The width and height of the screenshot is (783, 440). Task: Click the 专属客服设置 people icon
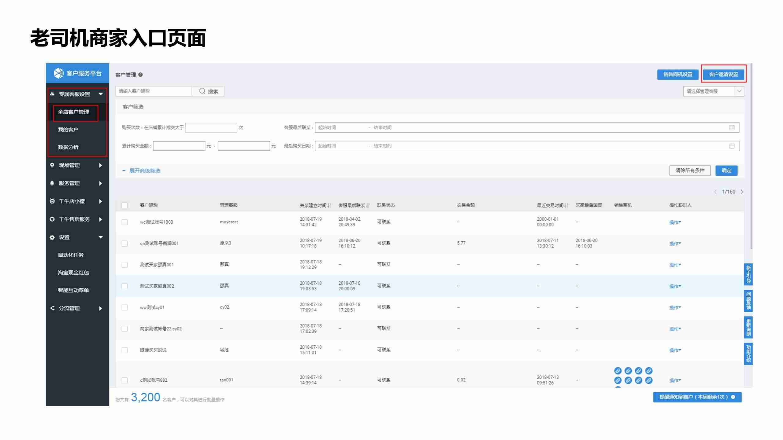52,94
